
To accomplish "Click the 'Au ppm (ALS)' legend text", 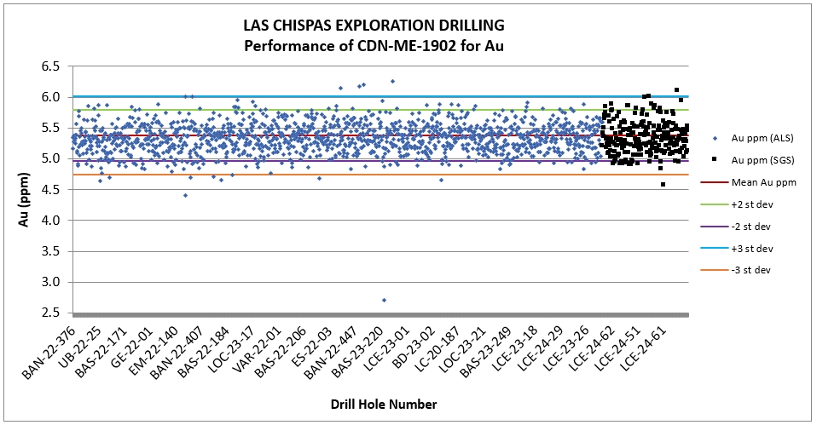I will [760, 138].
